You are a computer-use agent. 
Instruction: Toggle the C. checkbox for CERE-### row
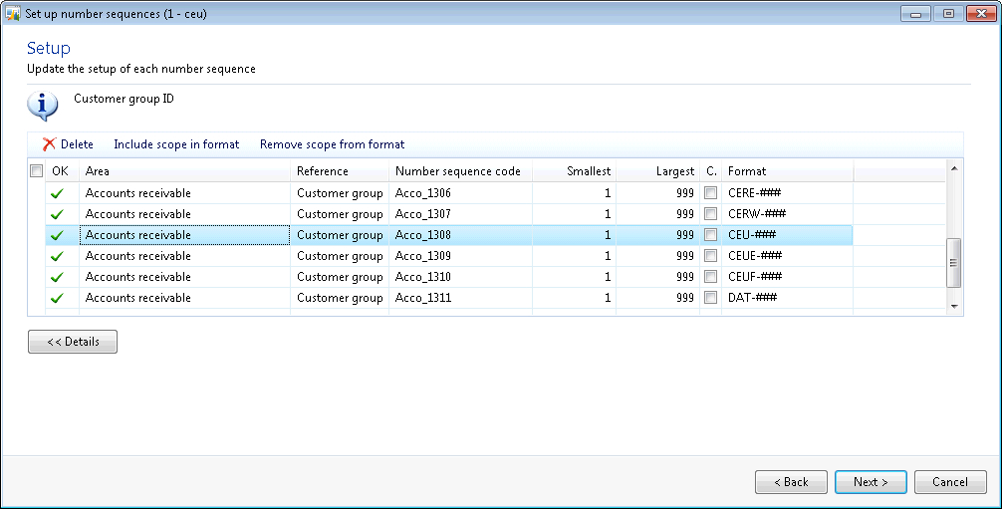click(710, 192)
